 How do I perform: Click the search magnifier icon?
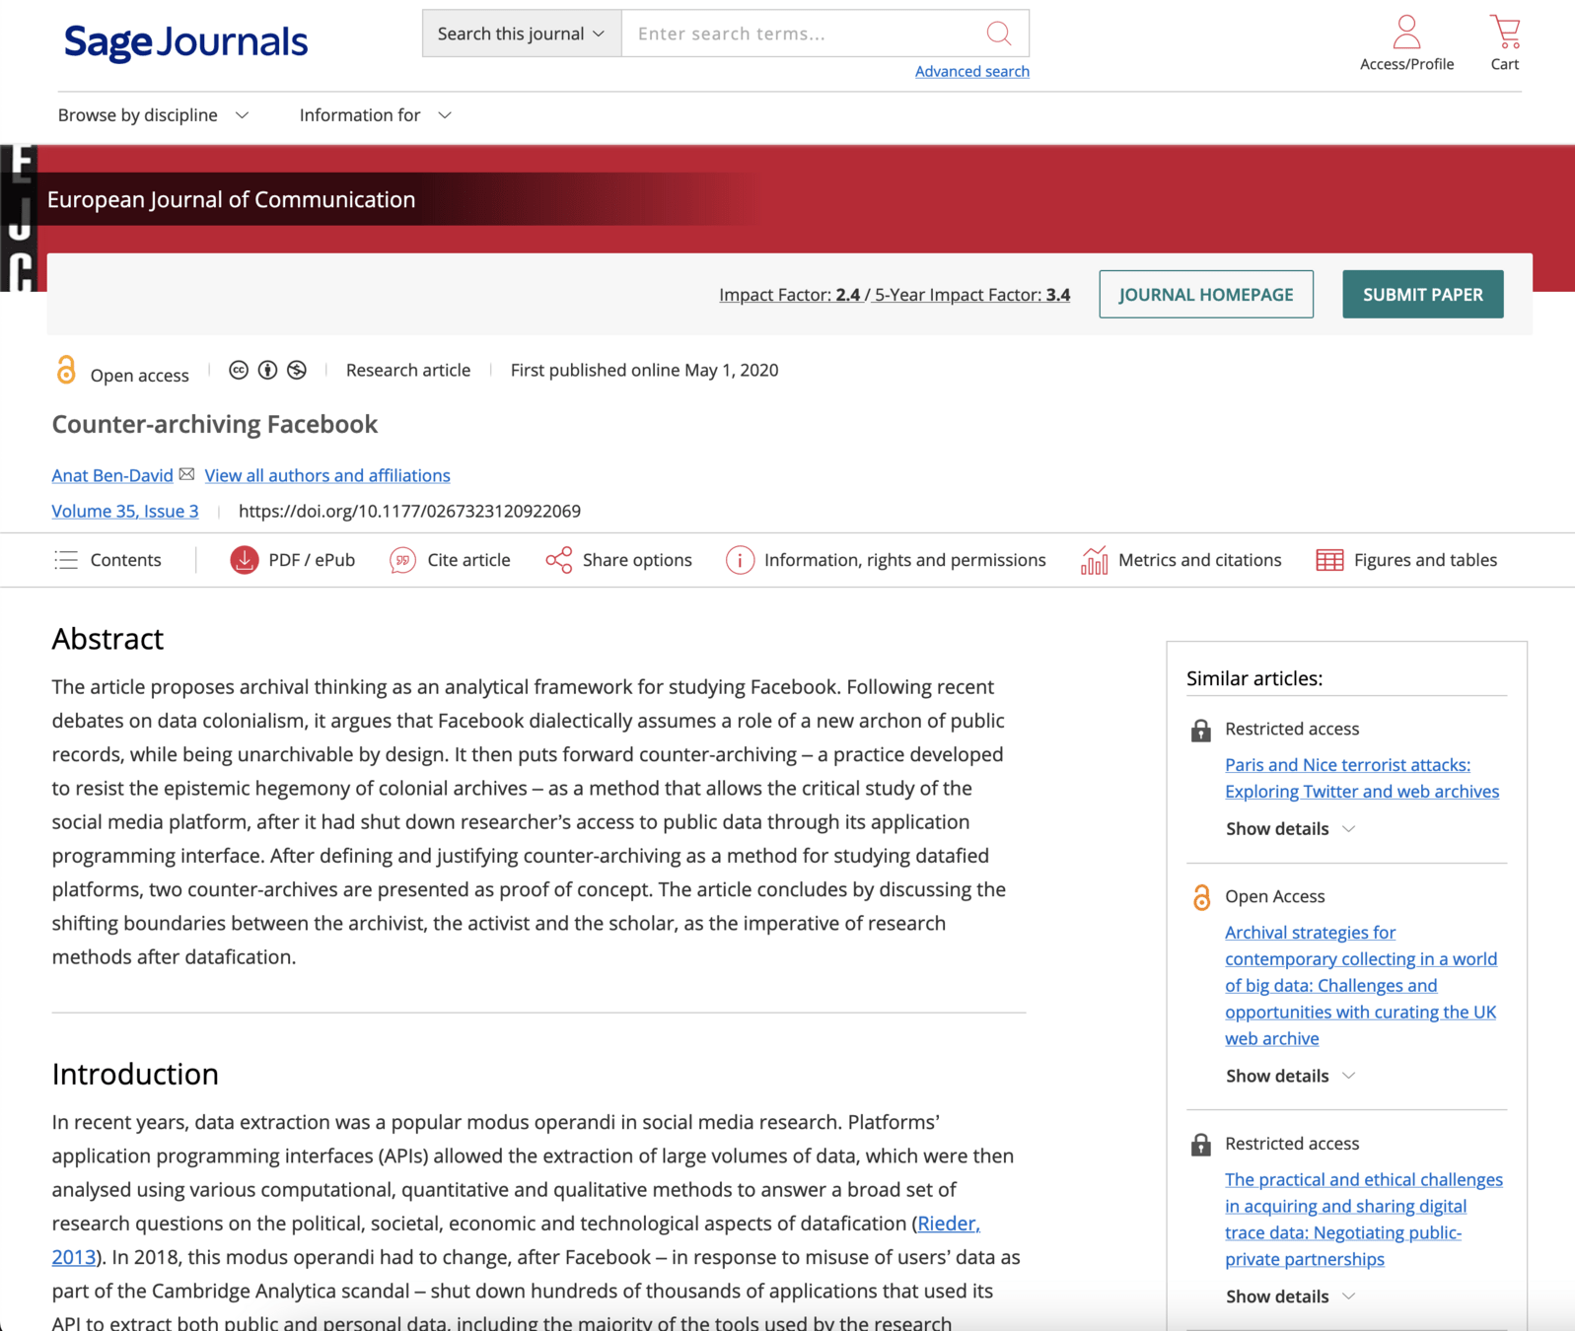pos(998,34)
